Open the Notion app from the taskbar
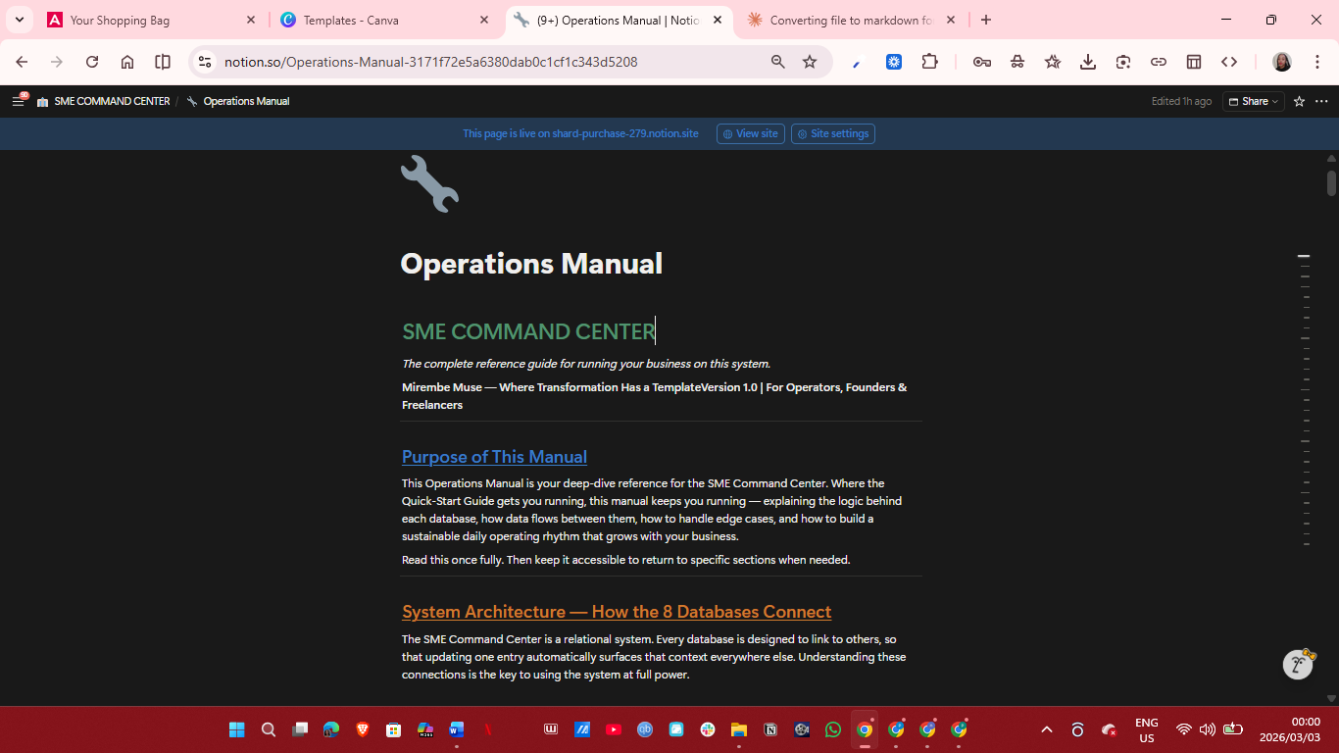Viewport: 1339px width, 753px height. click(x=770, y=729)
